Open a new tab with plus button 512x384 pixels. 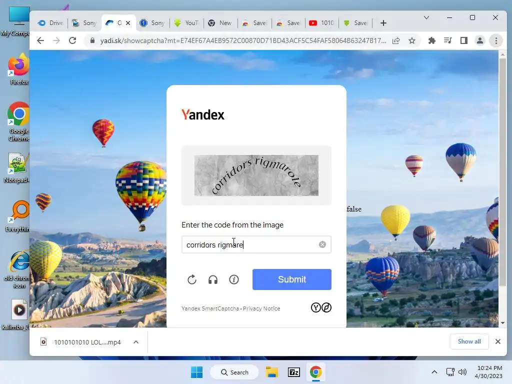383,23
